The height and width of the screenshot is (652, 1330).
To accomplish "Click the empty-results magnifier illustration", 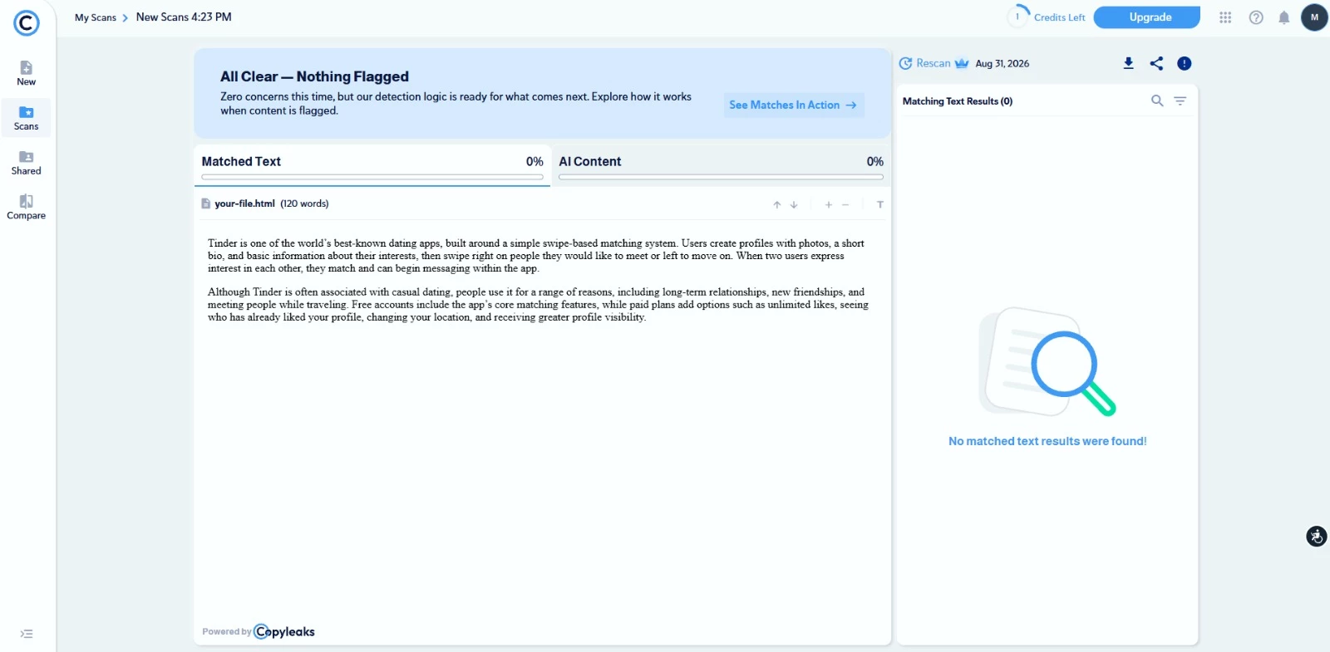I will click(1047, 361).
